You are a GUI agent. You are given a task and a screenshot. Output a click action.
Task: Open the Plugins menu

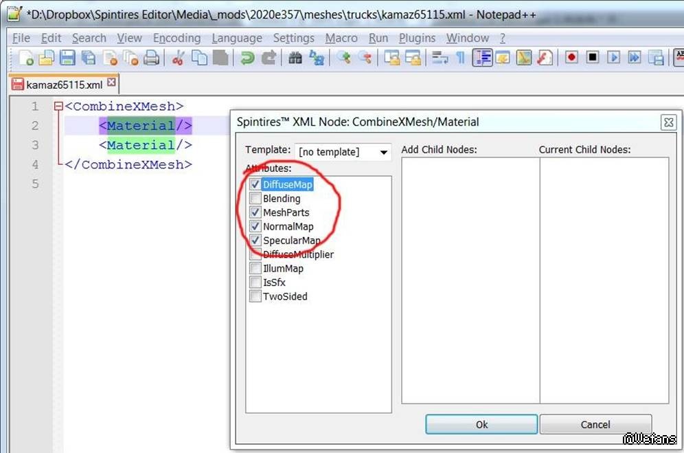(x=417, y=38)
